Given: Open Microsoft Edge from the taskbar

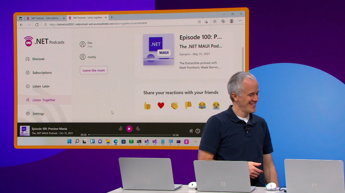Looking at the screenshot, I should tap(116, 142).
